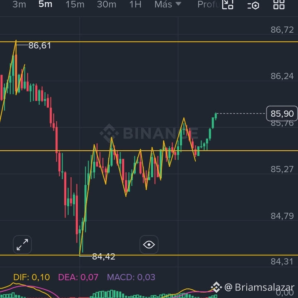Viewport: 298px width, 298px height.
Task: Select the 3m timeframe tab
Action: pos(19,5)
